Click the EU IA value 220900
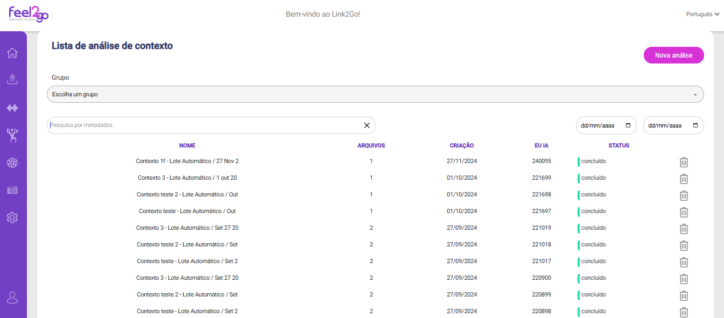The width and height of the screenshot is (724, 318). (542, 278)
